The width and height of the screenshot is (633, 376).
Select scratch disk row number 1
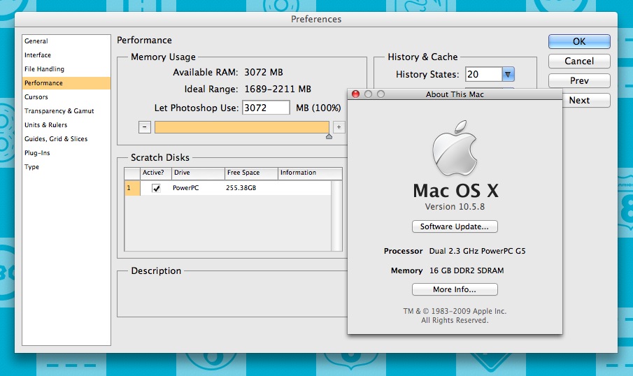point(132,188)
